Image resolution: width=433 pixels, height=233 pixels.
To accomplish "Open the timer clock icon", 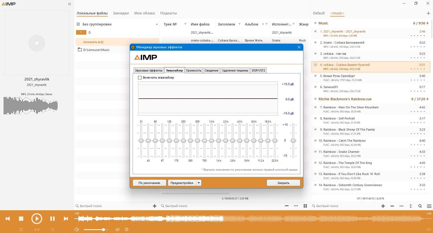I will point(127,229).
